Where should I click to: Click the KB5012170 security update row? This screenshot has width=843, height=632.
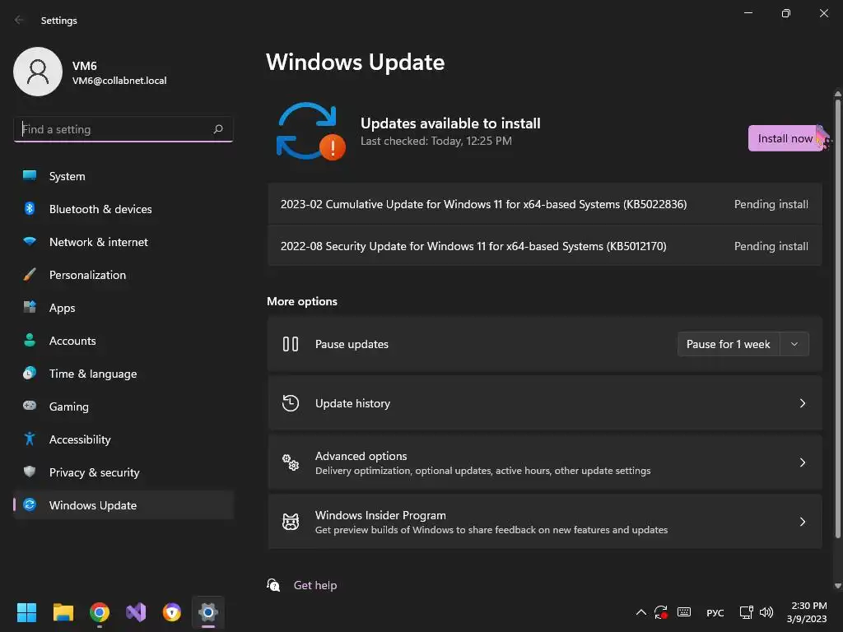click(x=545, y=246)
